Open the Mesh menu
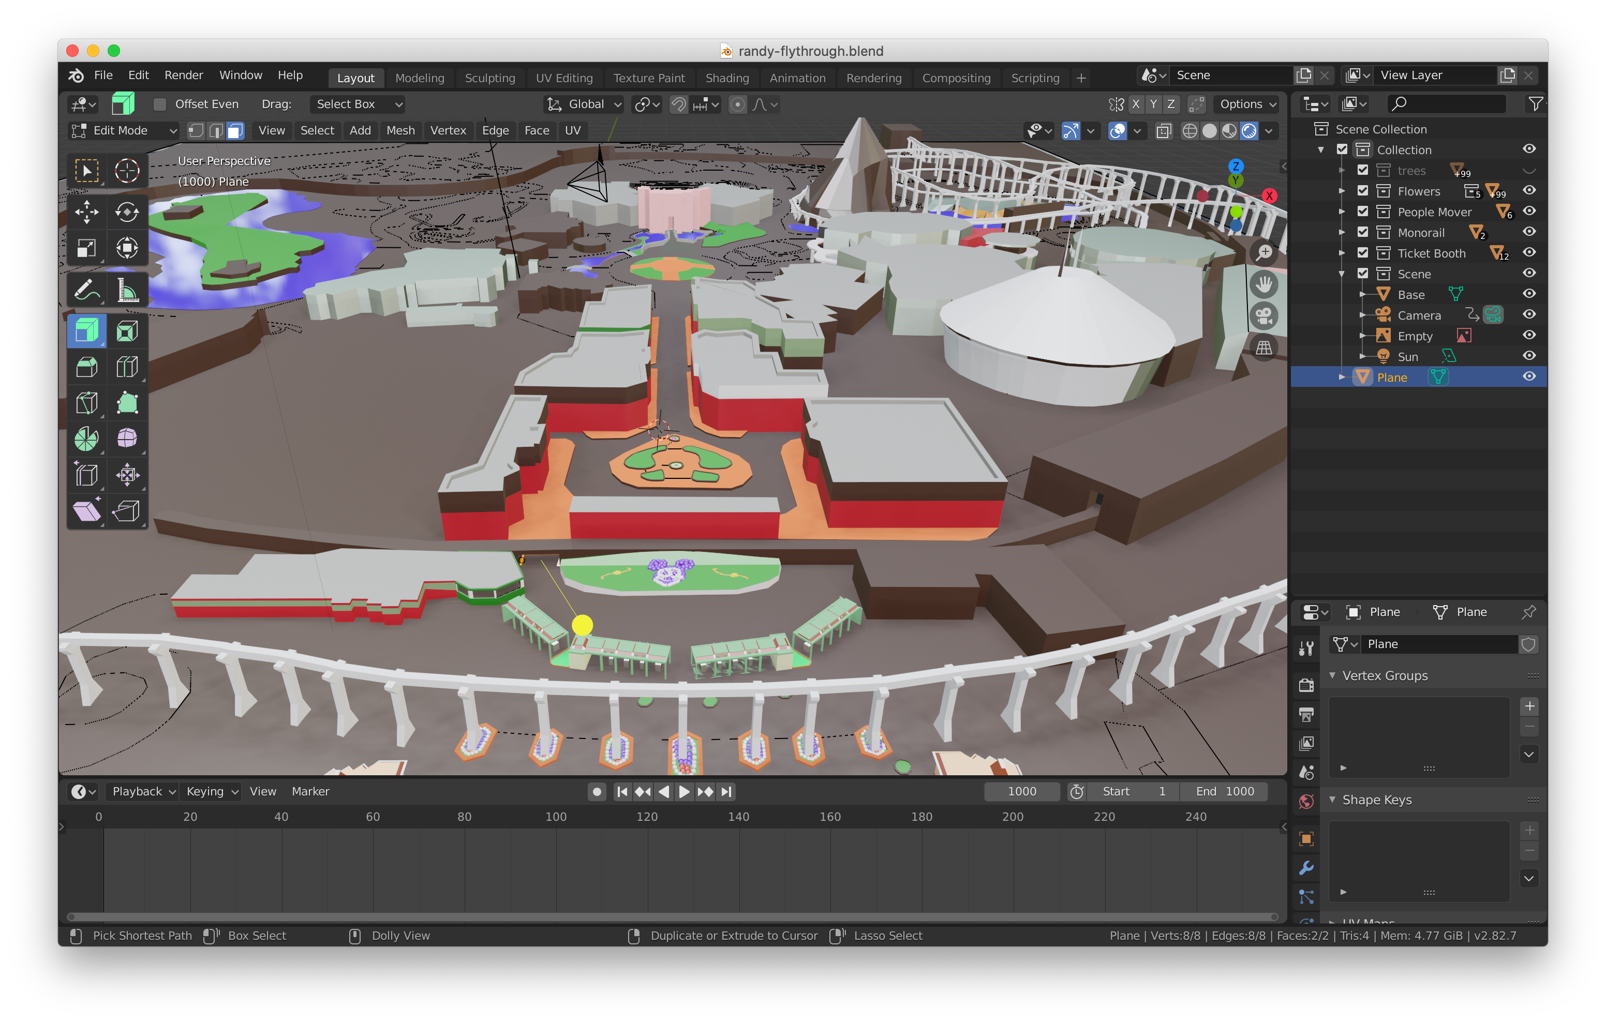This screenshot has width=1606, height=1023. (x=400, y=131)
